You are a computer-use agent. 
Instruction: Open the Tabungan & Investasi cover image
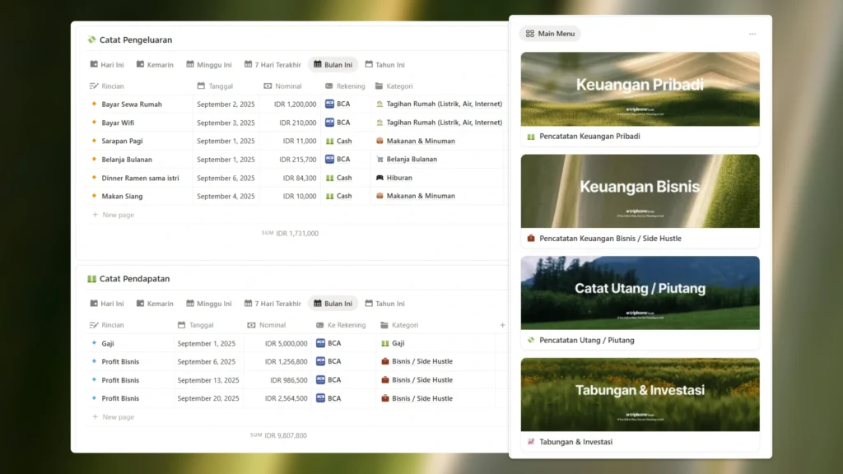tap(640, 394)
